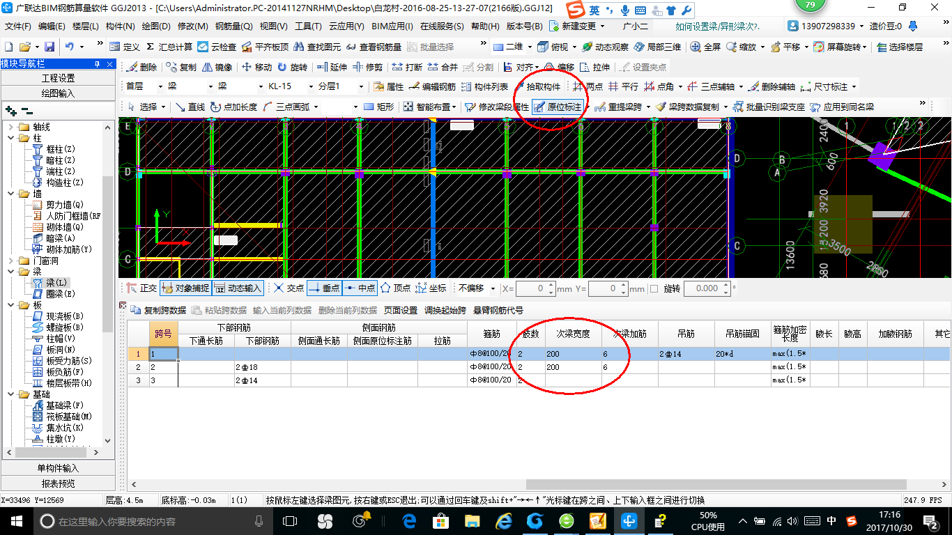Click 局部三维 partial 3D view
952x535 pixels.
tap(657, 47)
